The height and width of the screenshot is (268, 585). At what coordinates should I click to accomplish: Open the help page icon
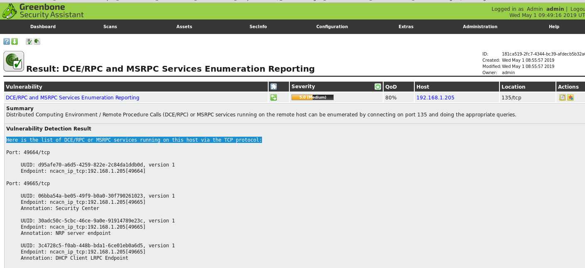pyautogui.click(x=7, y=41)
